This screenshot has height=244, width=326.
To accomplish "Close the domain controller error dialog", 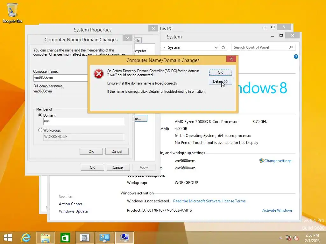I will pos(231,59).
